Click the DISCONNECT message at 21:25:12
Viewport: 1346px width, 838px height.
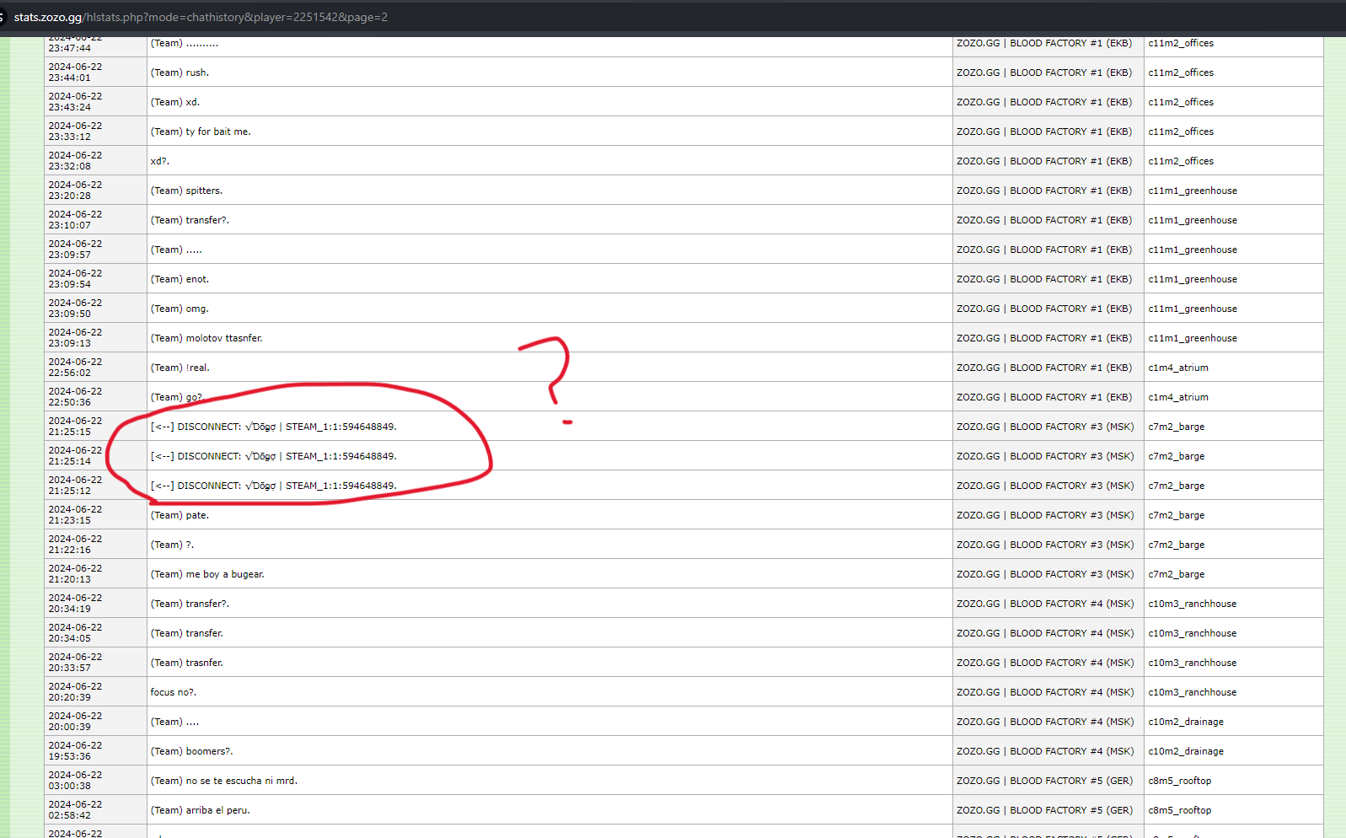tap(273, 486)
